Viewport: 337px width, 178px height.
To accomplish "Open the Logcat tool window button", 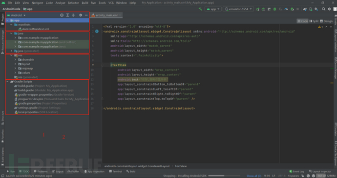I will coord(58,171).
